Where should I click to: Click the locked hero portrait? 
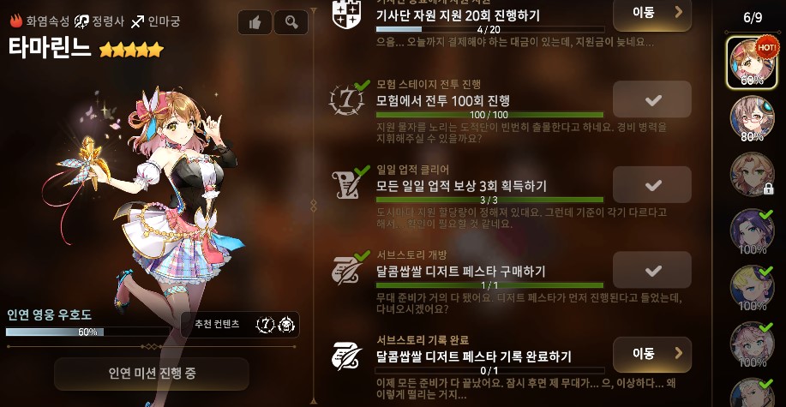point(752,175)
